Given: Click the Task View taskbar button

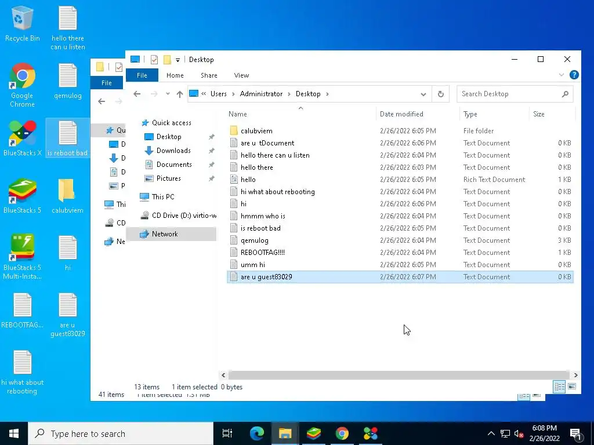Looking at the screenshot, I should [227, 433].
